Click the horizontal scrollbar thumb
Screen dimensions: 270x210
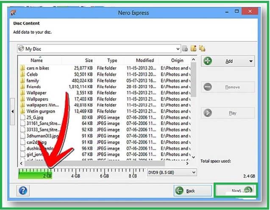[95, 164]
